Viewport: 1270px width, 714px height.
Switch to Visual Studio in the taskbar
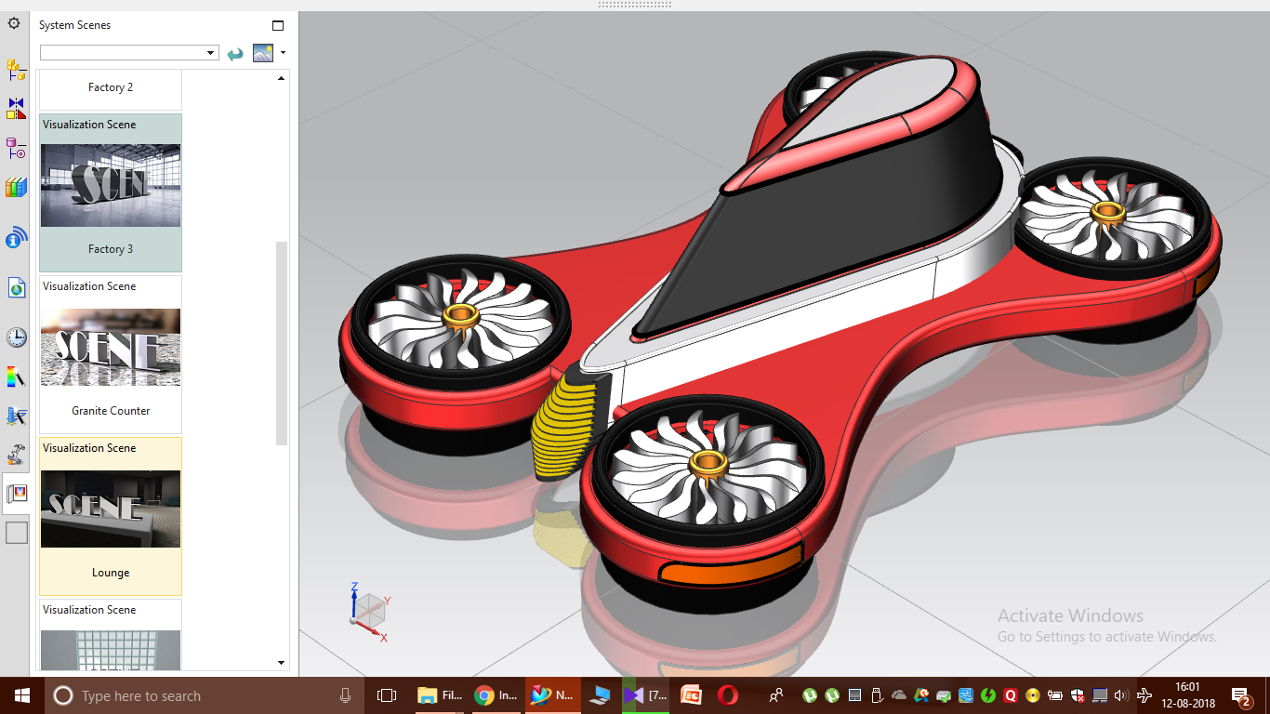(645, 695)
